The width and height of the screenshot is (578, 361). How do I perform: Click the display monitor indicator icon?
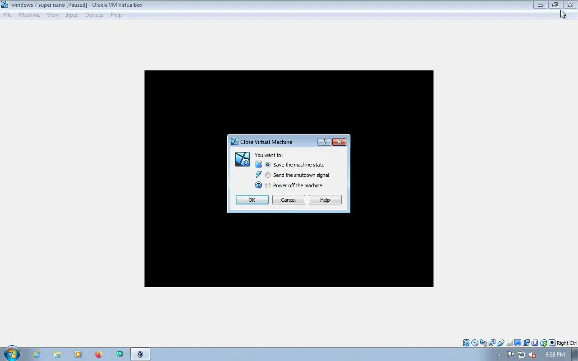[x=517, y=343]
